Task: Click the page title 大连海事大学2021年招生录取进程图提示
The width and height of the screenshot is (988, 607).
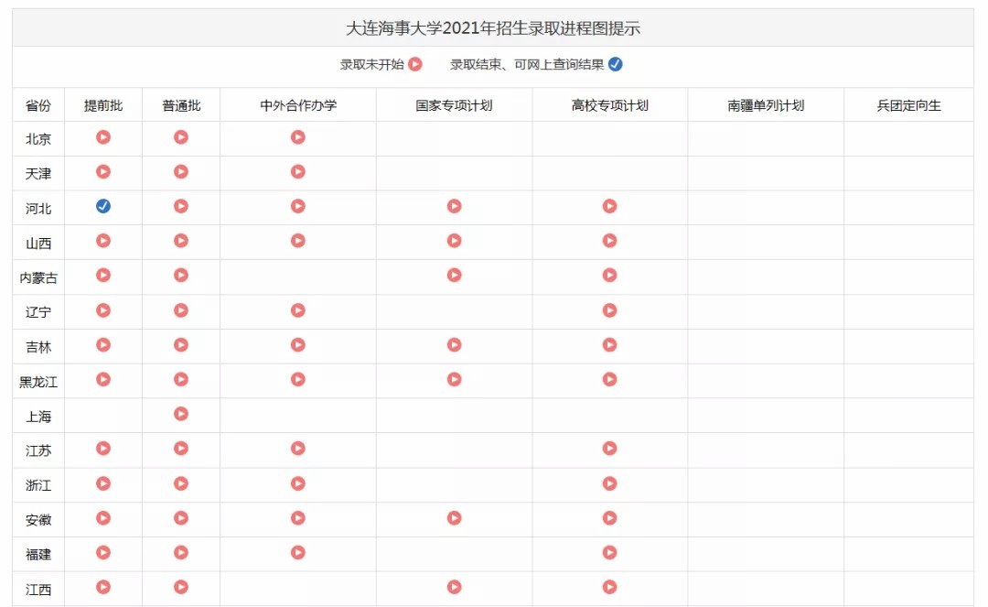Action: coord(494,27)
